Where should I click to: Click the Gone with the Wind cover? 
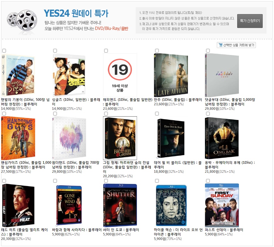[69, 205]
